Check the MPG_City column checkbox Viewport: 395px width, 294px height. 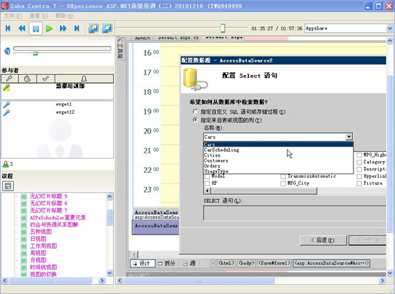pos(283,183)
